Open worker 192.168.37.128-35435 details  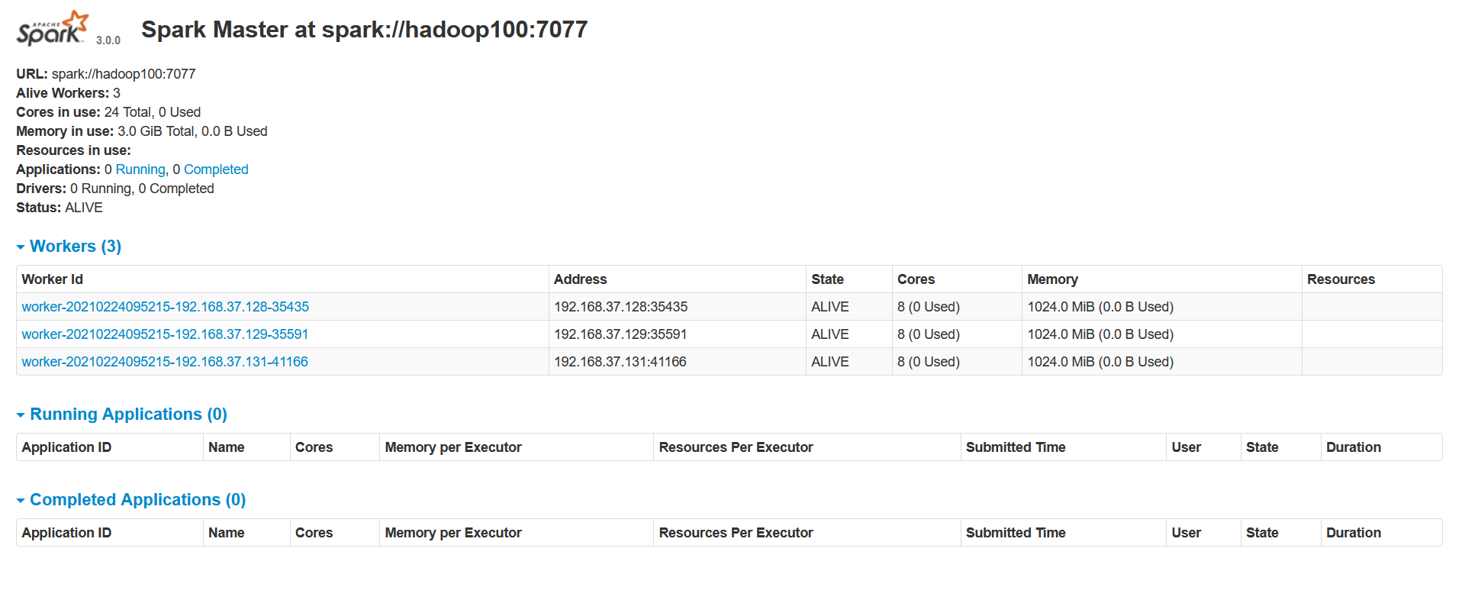(165, 307)
